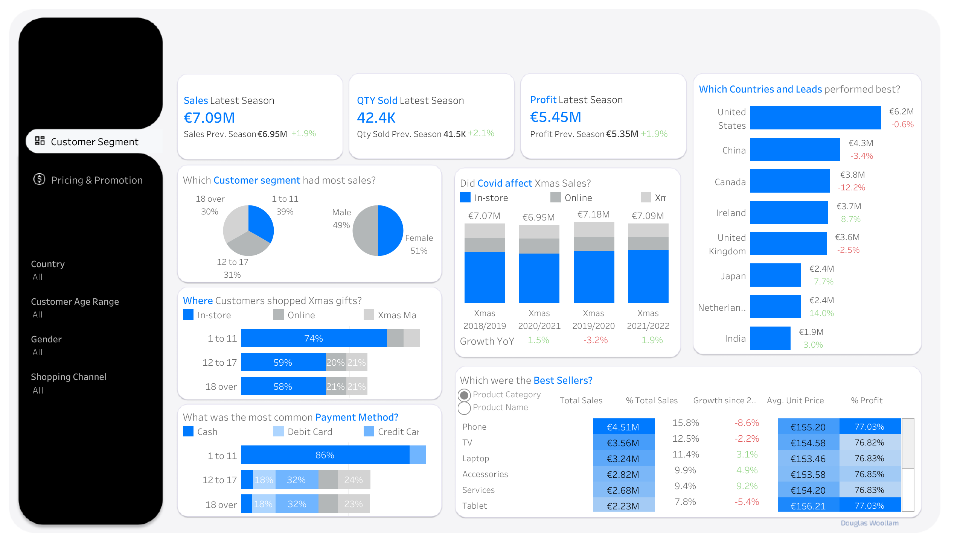The width and height of the screenshot is (963, 541).
Task: Click the % Profit column header
Action: coord(867,401)
